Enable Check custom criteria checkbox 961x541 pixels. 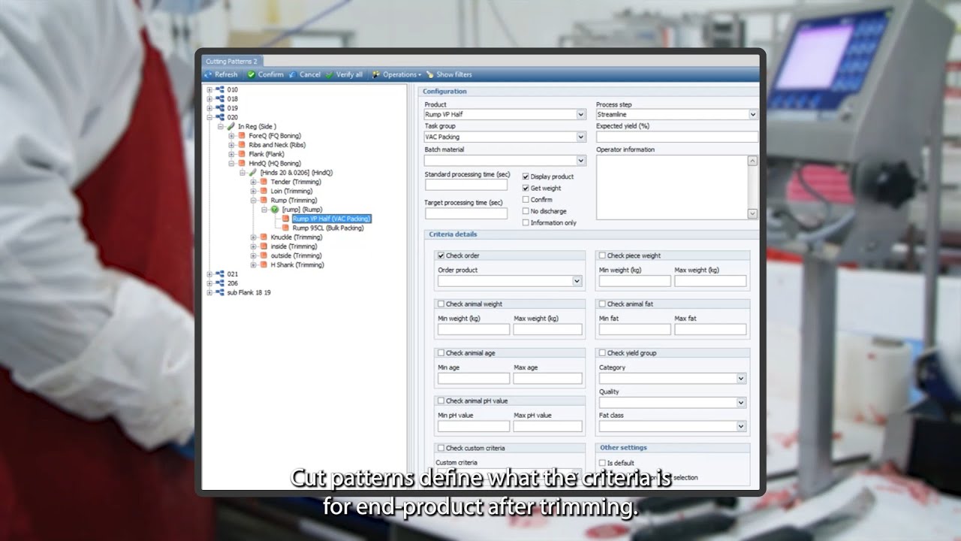[441, 448]
